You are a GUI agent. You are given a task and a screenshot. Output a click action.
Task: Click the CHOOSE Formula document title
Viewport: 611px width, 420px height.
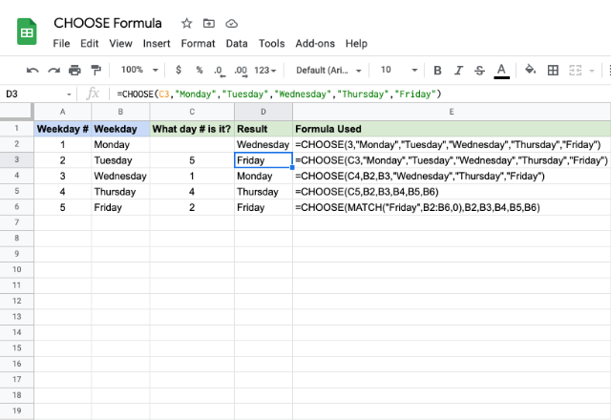[x=108, y=23]
